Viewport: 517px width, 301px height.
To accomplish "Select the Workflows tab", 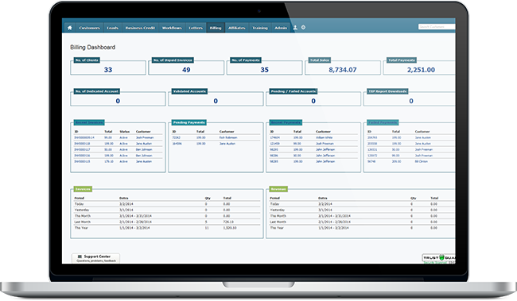I will pos(172,28).
